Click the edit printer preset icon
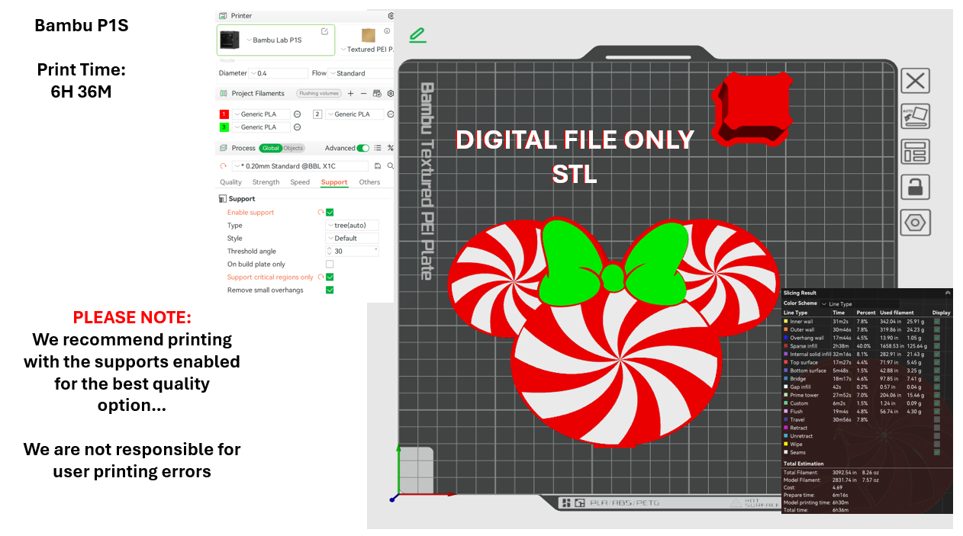This screenshot has height=536, width=963. click(x=324, y=31)
